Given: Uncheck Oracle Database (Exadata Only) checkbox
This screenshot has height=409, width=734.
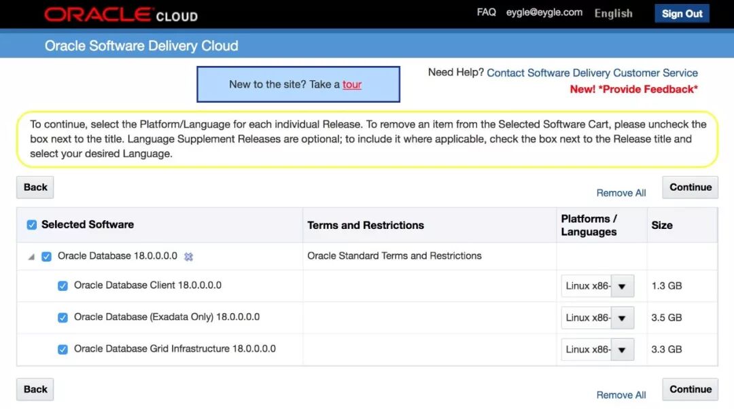Looking at the screenshot, I should coord(63,318).
